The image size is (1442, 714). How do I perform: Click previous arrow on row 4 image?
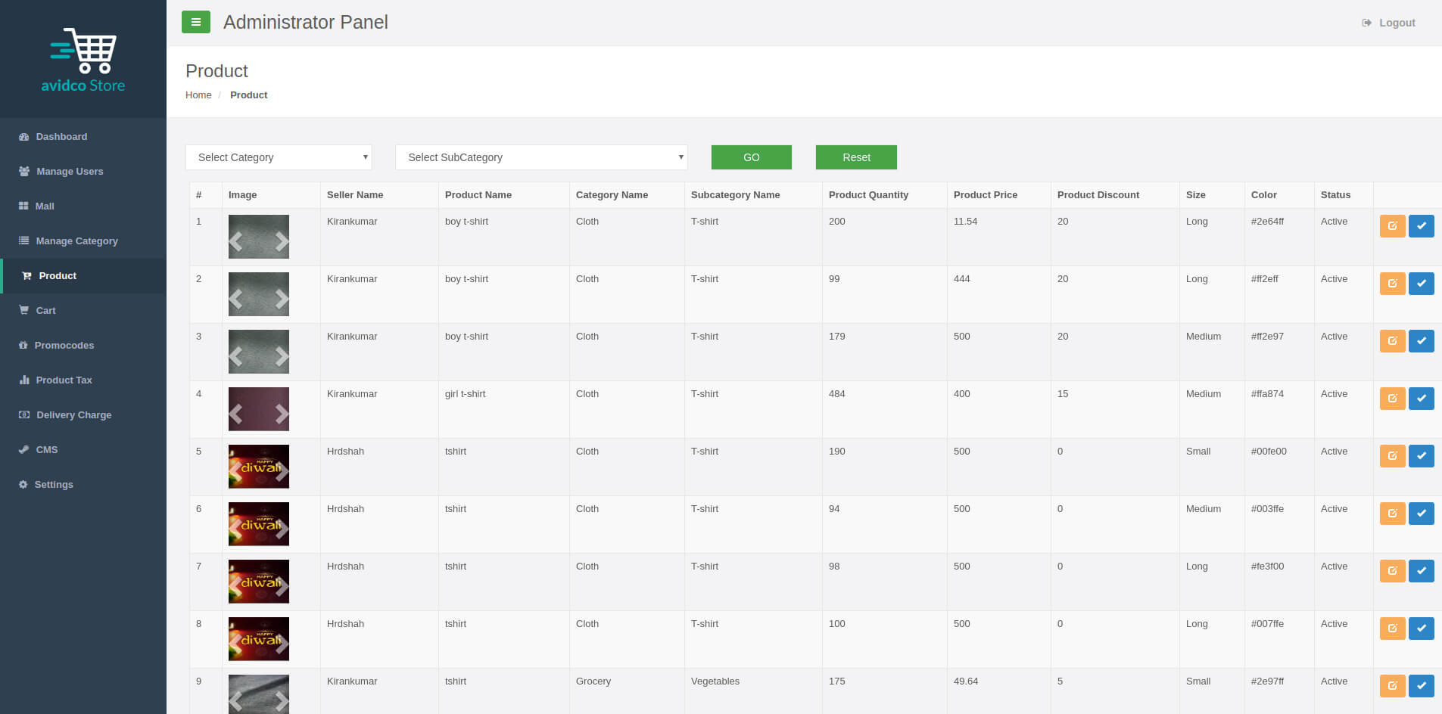pyautogui.click(x=236, y=414)
